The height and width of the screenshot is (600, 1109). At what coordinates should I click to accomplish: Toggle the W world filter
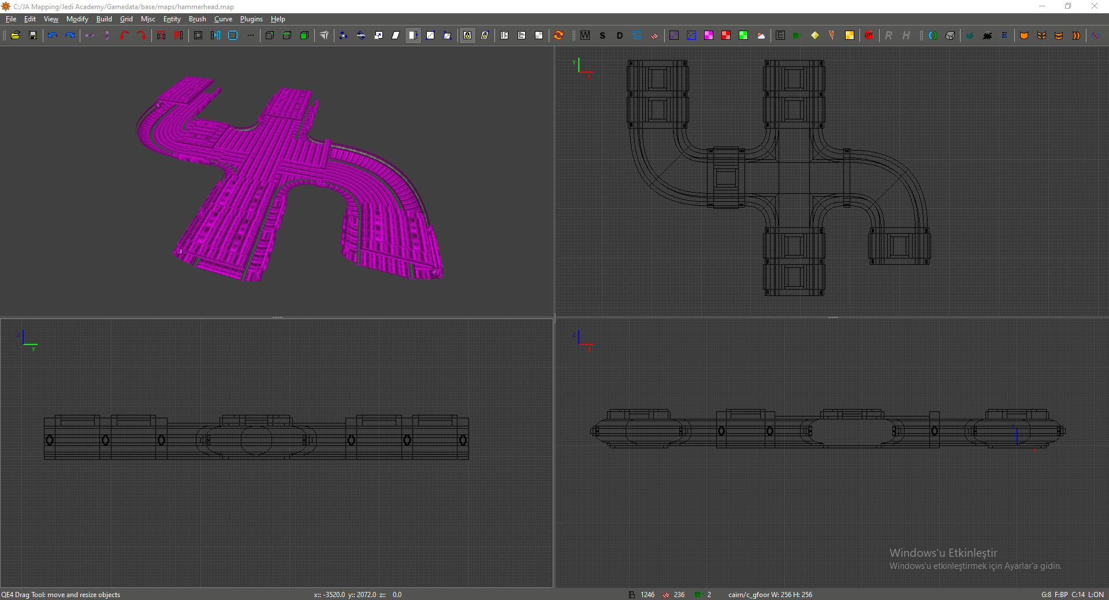pos(585,35)
